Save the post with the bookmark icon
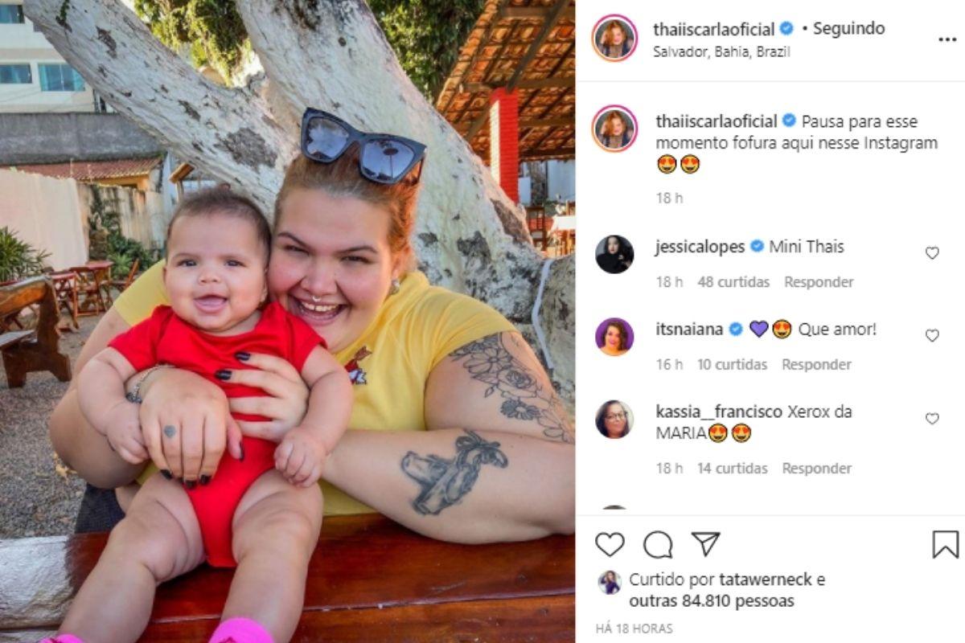Viewport: 965px width, 643px height. point(946,544)
